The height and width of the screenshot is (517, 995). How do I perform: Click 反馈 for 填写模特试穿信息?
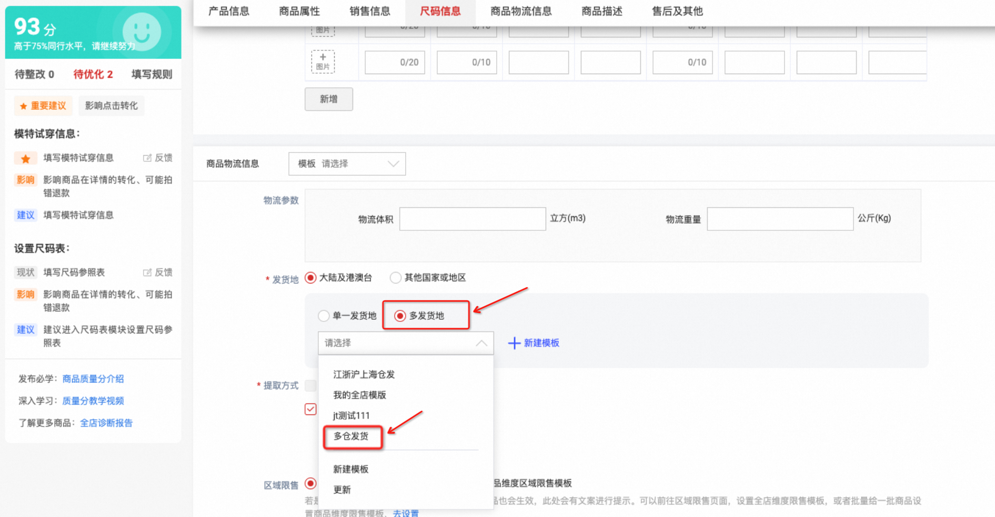(x=158, y=158)
